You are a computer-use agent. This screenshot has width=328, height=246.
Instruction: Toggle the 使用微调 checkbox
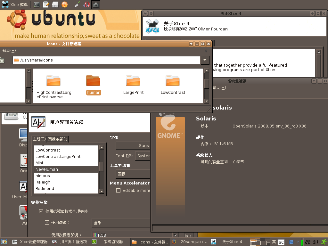(x=47, y=222)
